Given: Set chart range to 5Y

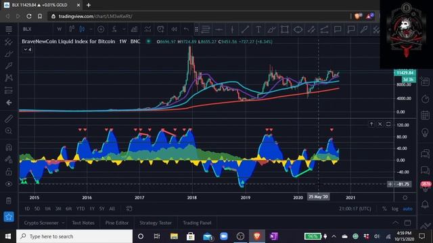Looking at the screenshot, I should coord(102,209).
